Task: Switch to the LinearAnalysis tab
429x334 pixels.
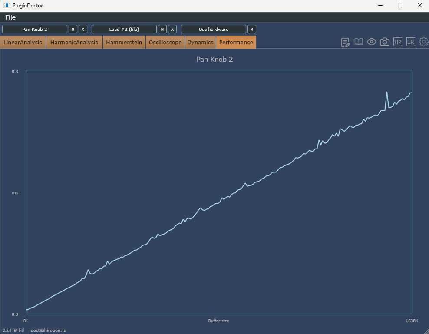Action: tap(23, 42)
